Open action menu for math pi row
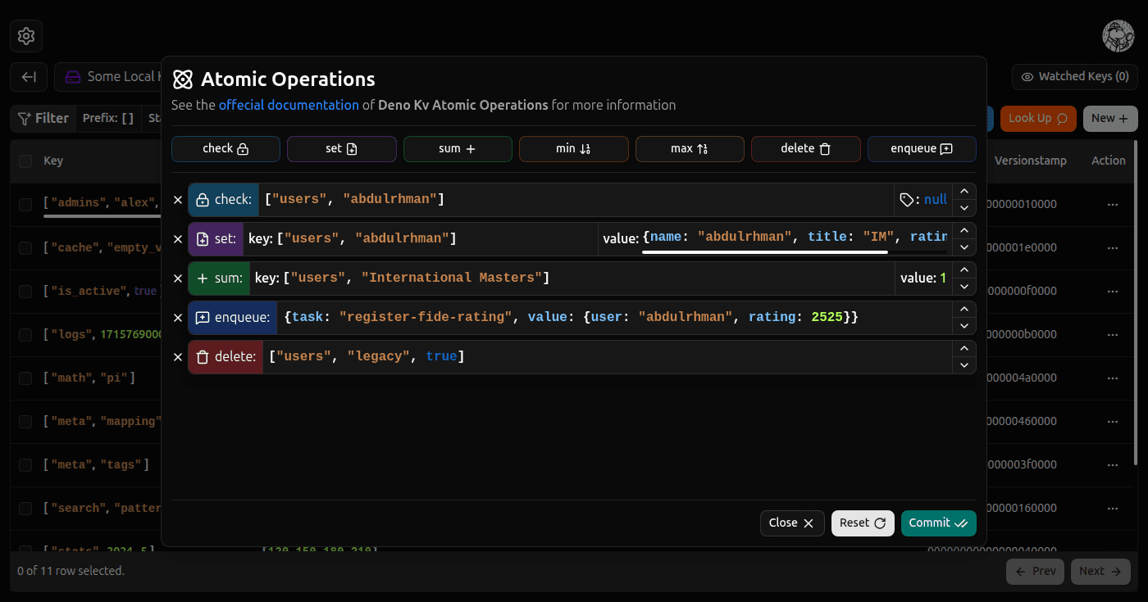The width and height of the screenshot is (1148, 602). pyautogui.click(x=1113, y=378)
